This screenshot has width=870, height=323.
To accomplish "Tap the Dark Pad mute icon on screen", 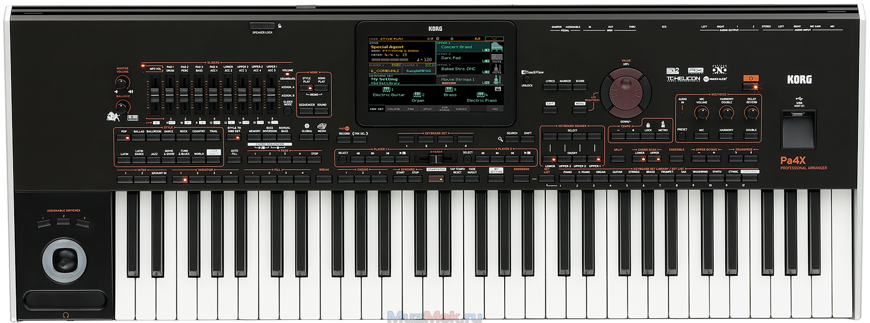I will (497, 58).
